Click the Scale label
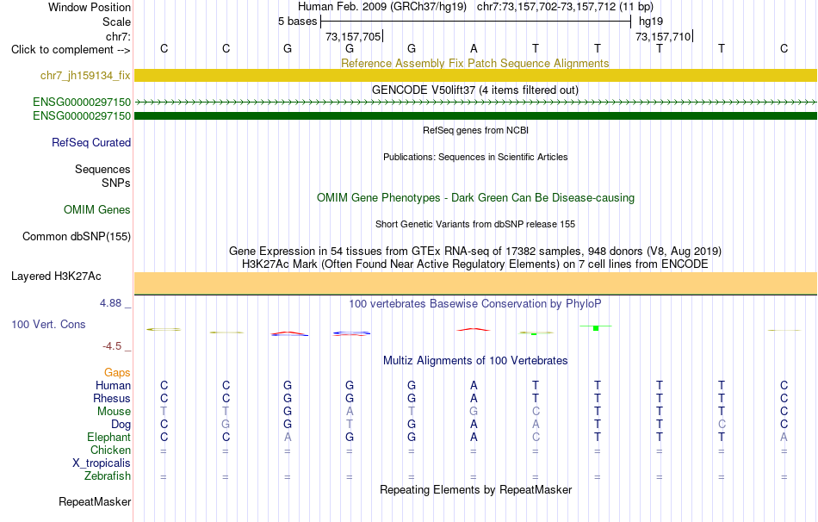 pos(116,22)
